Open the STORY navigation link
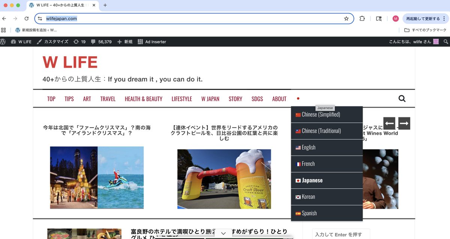Screen dimensions: 450x239 (x=235, y=99)
